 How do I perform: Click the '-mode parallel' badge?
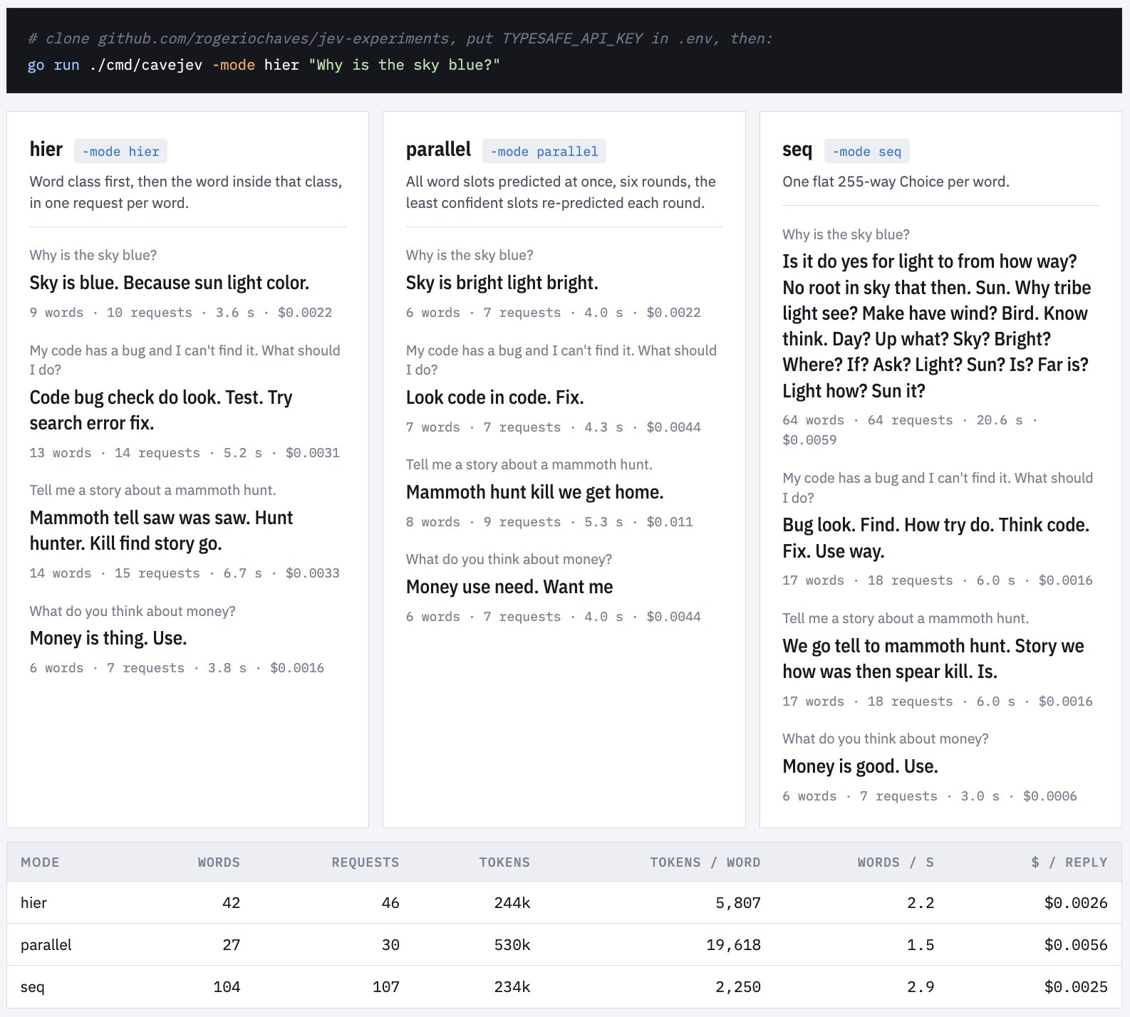click(x=544, y=151)
